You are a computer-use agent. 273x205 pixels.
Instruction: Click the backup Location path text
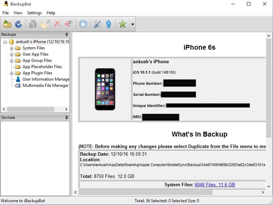point(172,165)
